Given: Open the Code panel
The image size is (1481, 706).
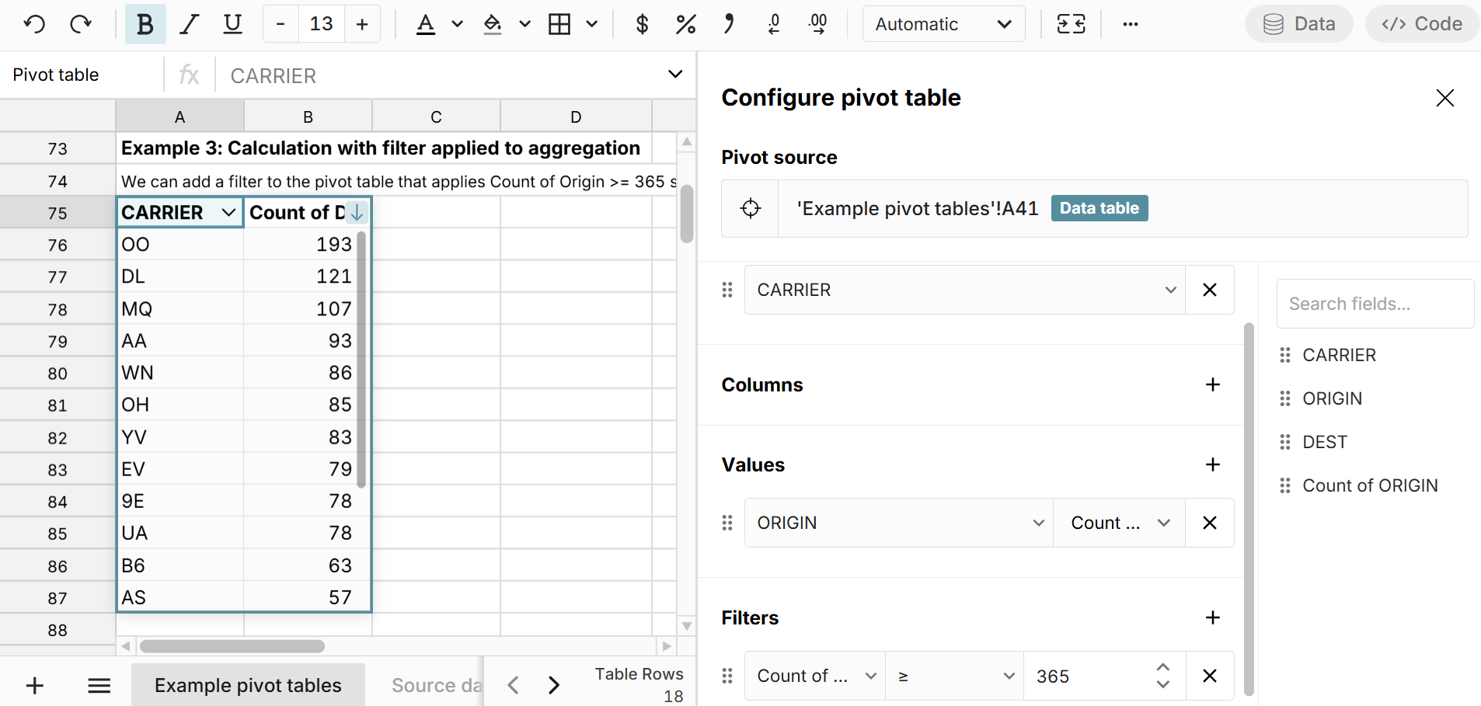Looking at the screenshot, I should (x=1422, y=23).
